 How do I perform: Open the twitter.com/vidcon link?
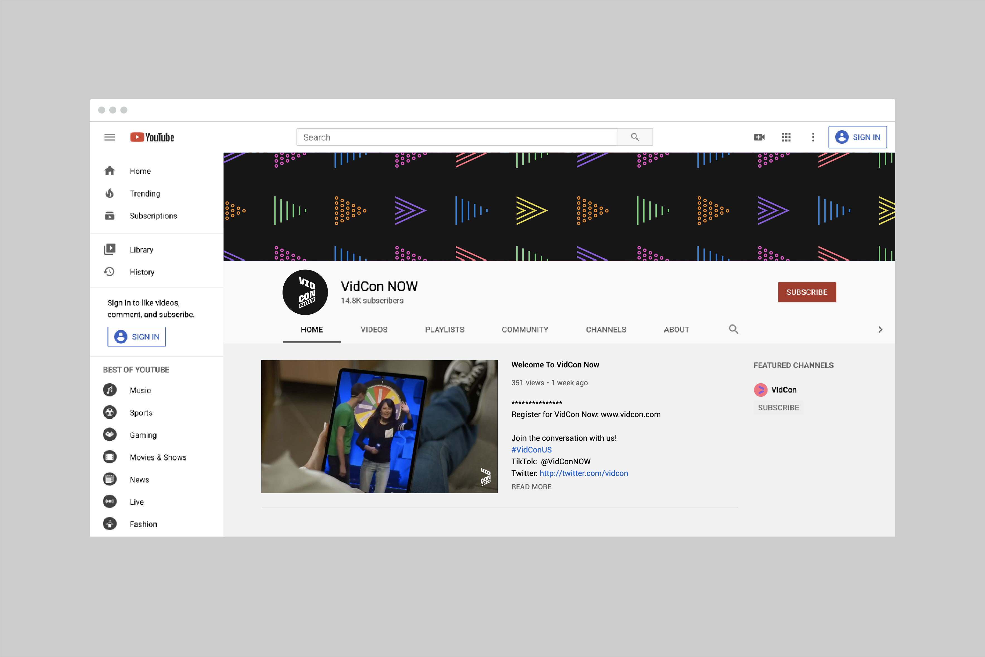(x=583, y=473)
